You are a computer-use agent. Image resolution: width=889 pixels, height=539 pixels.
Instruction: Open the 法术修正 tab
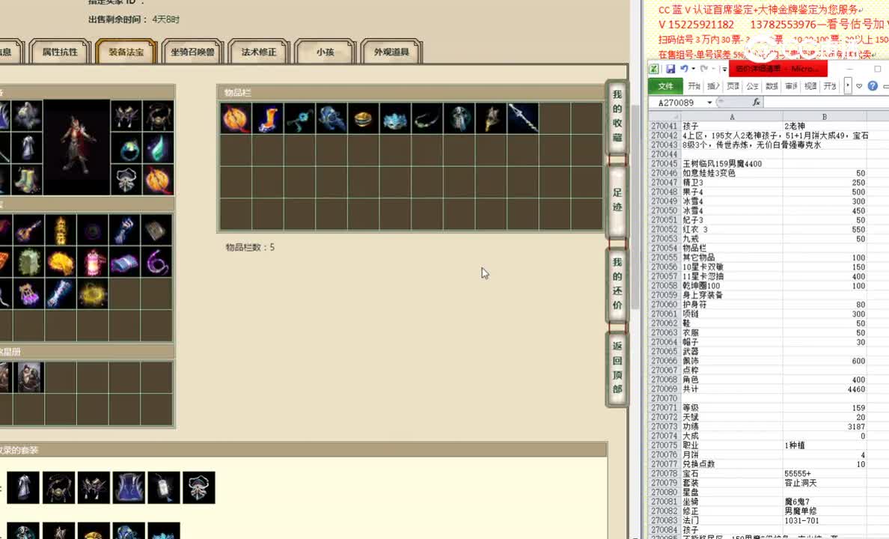tap(258, 52)
